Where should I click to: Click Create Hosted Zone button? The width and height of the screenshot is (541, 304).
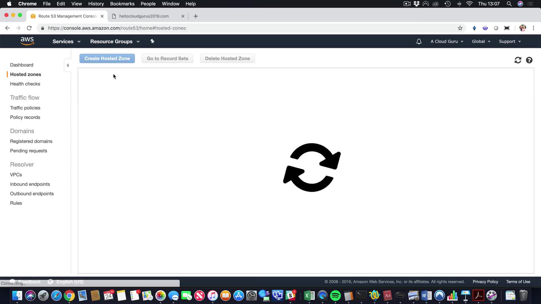tap(107, 59)
